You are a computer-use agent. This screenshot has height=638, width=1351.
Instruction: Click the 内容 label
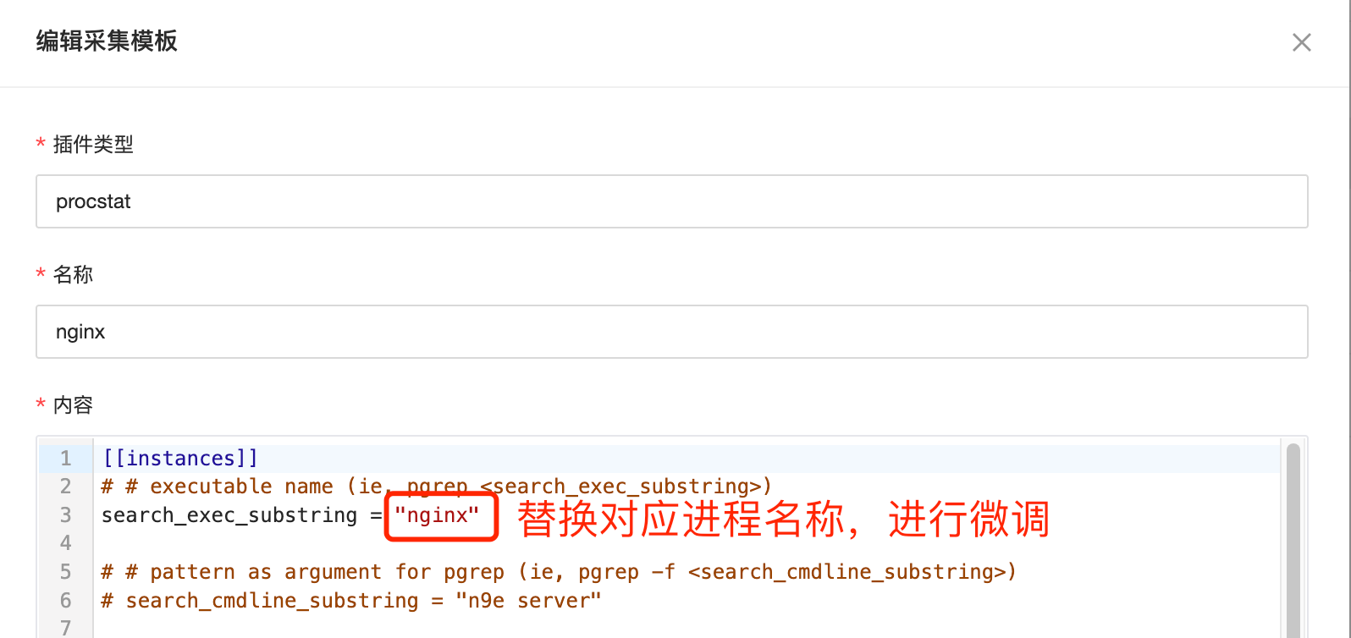[x=73, y=405]
